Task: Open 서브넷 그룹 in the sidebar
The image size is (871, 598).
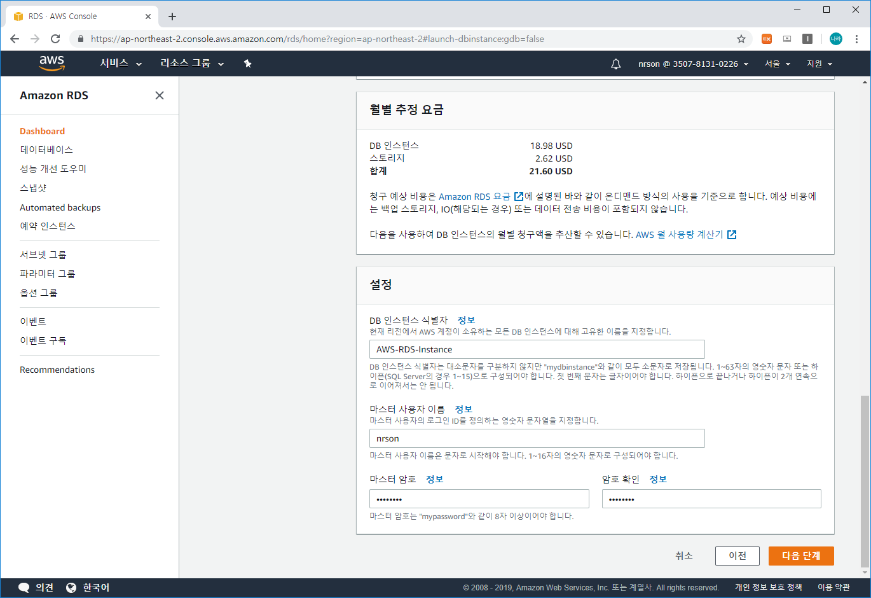Action: click(43, 254)
